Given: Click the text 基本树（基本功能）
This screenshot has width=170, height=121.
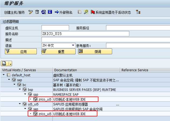Looking at the screenshot, I should click(x=67, y=85).
